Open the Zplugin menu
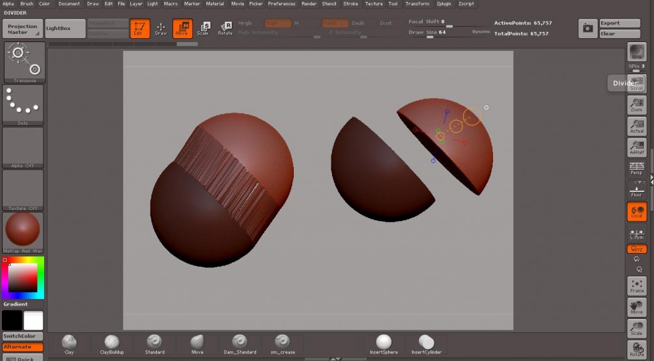The height and width of the screenshot is (361, 654). point(443,4)
